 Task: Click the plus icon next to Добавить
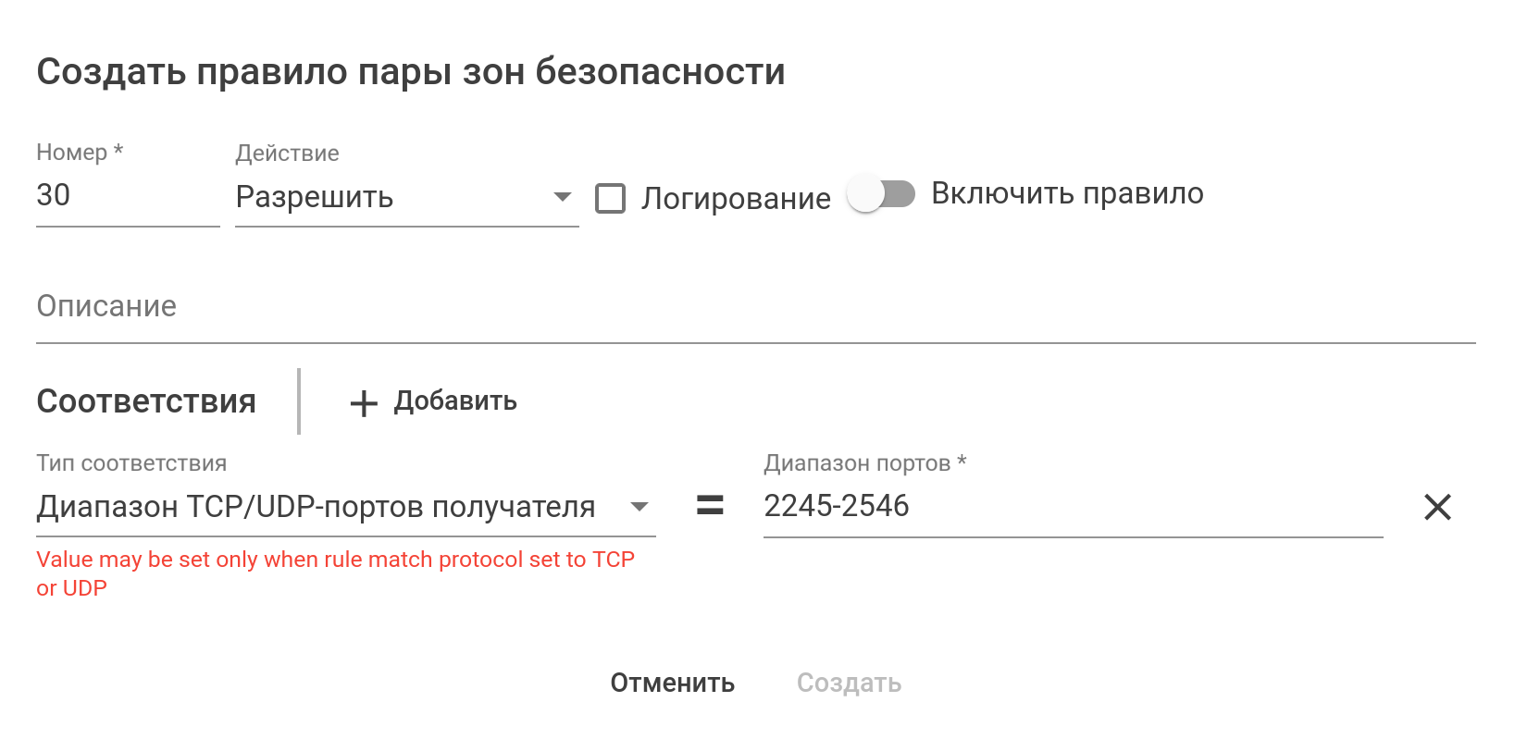pos(364,403)
